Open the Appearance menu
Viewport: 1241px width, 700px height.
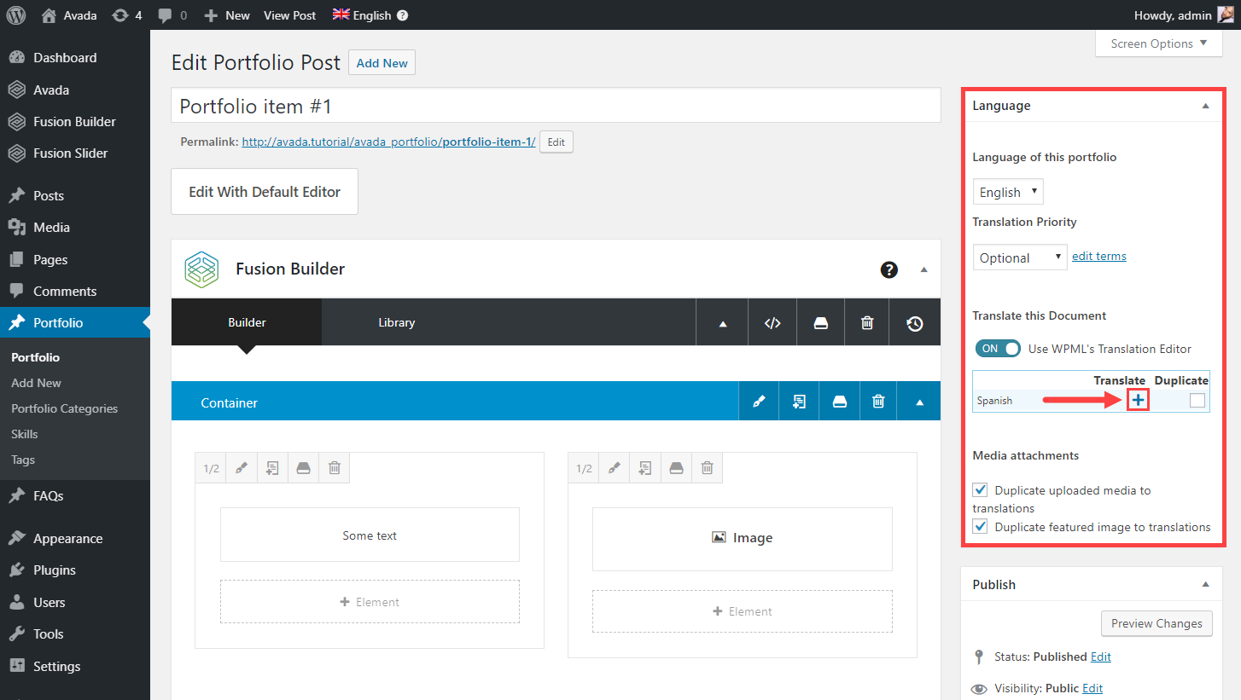[67, 539]
